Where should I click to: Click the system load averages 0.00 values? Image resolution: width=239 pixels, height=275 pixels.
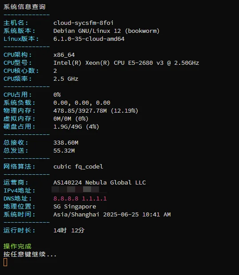point(82,103)
